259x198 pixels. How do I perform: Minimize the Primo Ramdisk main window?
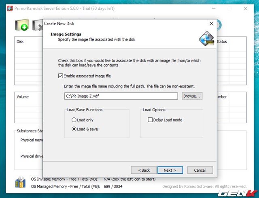[x=214, y=9]
